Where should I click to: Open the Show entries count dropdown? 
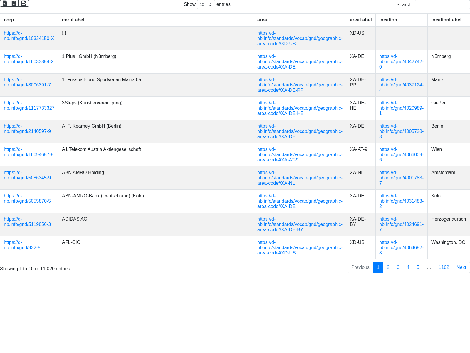(206, 5)
